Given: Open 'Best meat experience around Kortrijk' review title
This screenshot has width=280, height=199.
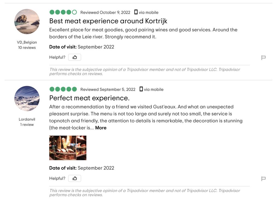Looking at the screenshot, I should 108,21.
